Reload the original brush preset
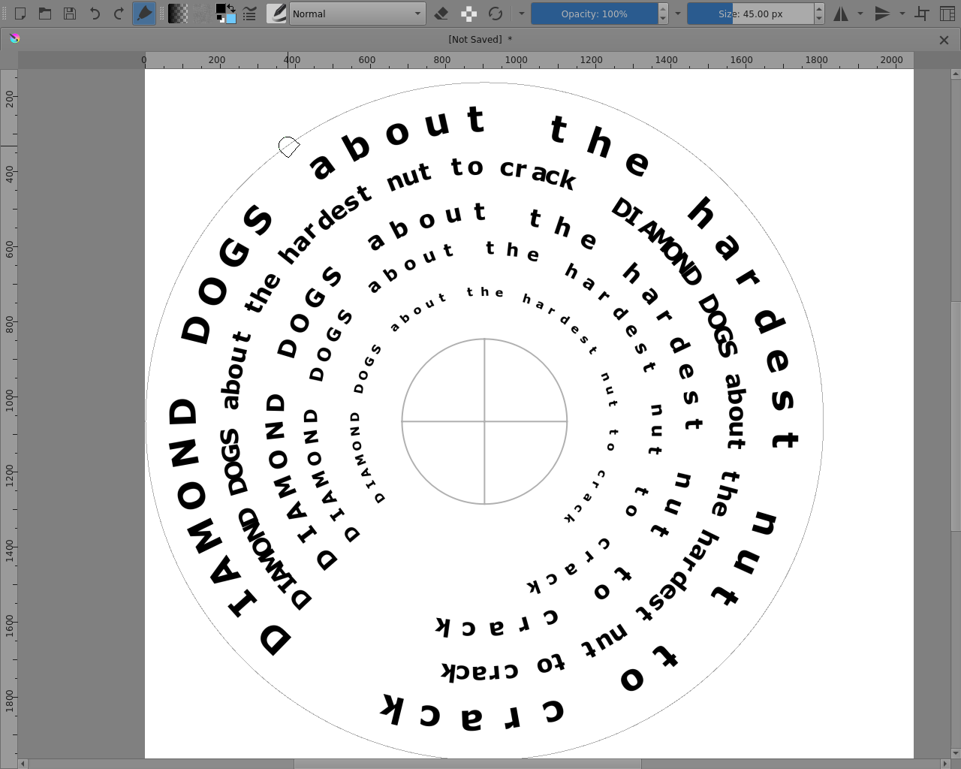This screenshot has height=769, width=961. click(496, 14)
